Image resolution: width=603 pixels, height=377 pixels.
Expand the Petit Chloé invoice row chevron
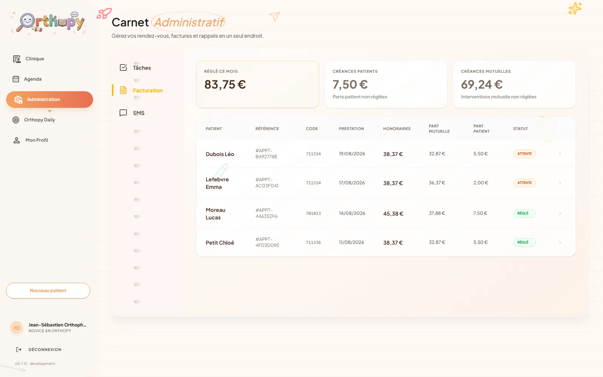click(560, 242)
